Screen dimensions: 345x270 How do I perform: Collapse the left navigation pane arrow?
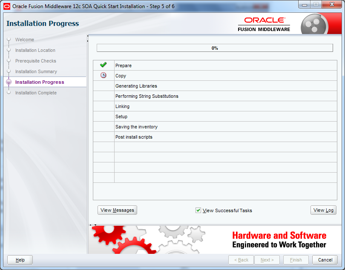click(x=88, y=36)
